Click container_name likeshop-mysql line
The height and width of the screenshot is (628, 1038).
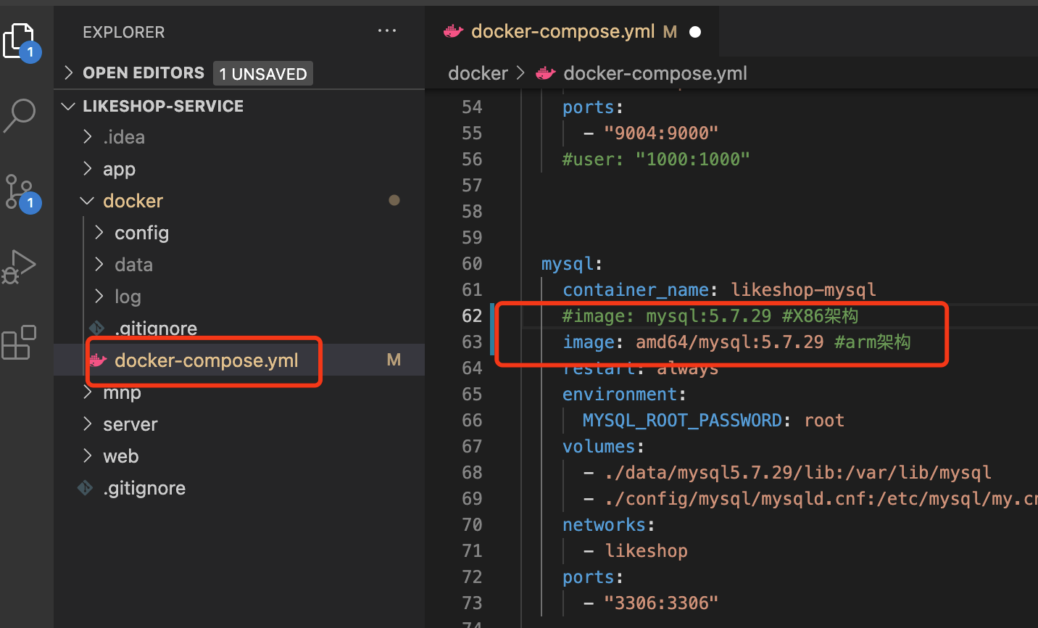click(x=719, y=290)
